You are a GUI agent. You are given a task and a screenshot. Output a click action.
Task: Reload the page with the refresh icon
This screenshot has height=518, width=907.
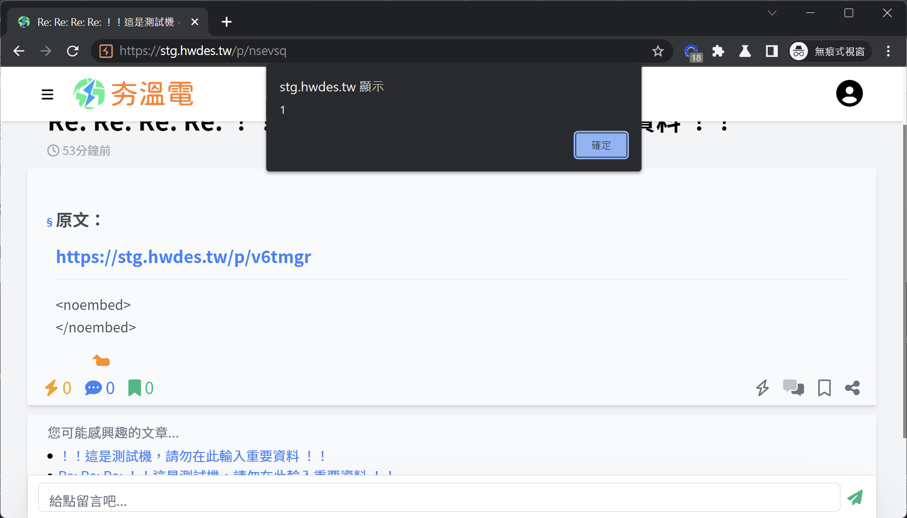coord(73,51)
